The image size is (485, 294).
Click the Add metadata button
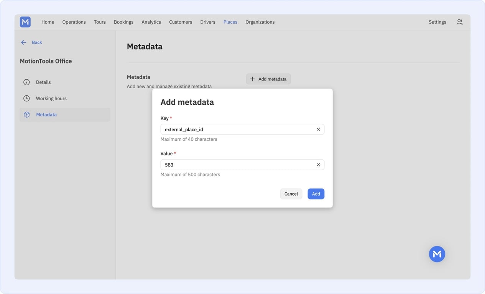pyautogui.click(x=268, y=79)
